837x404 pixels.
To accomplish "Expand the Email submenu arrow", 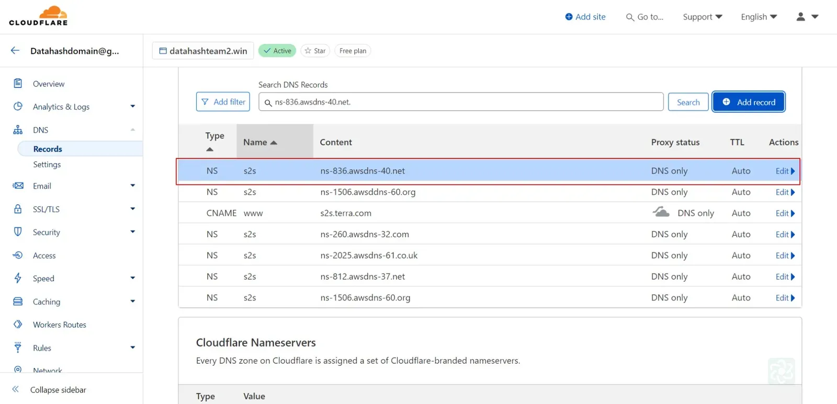I will point(133,186).
